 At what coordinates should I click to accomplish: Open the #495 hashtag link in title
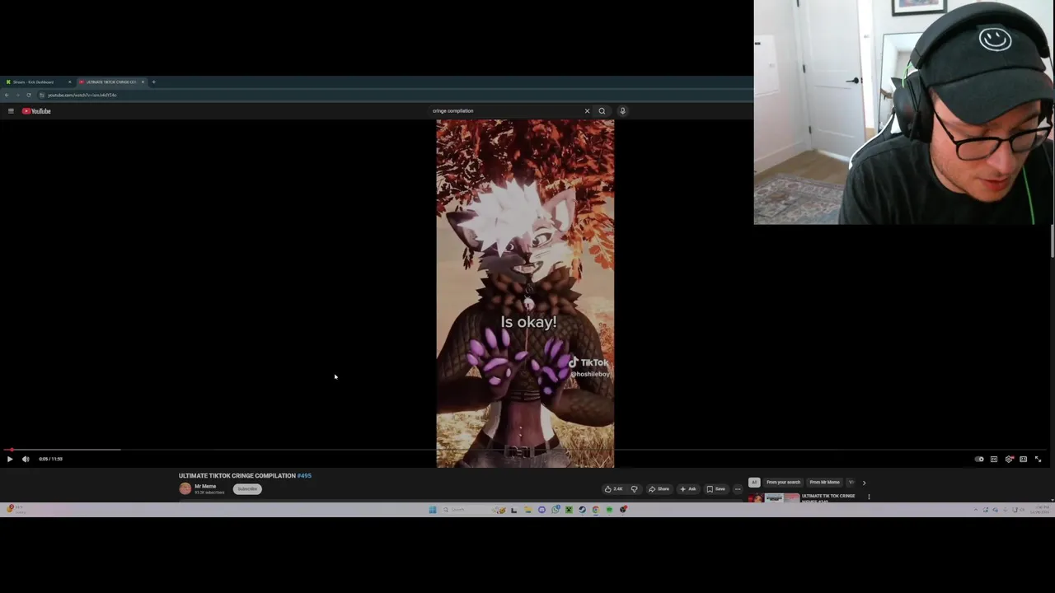[304, 475]
